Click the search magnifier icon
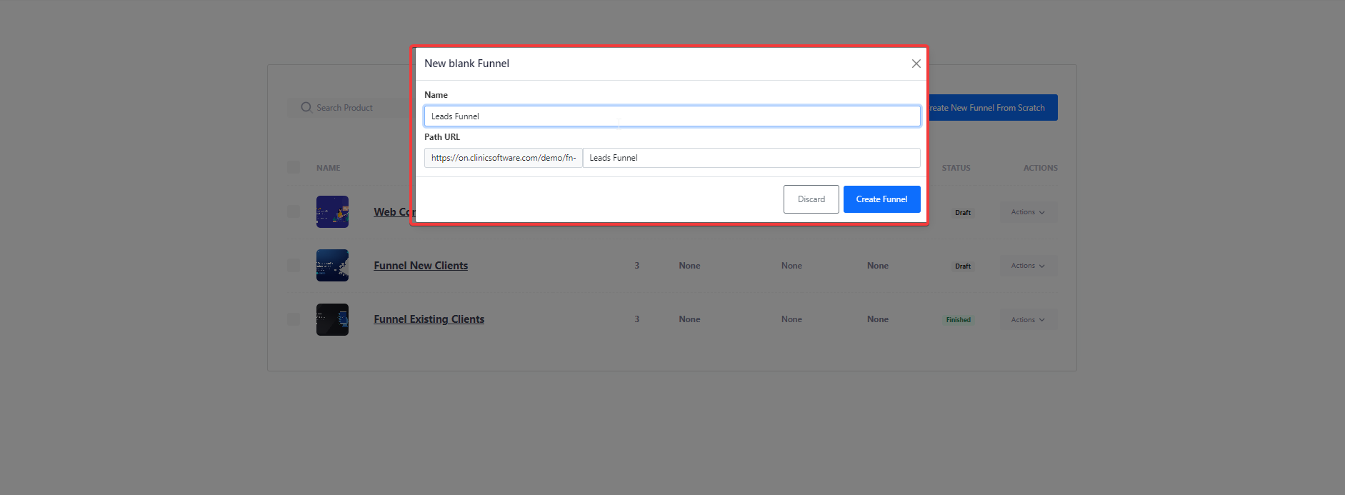1345x495 pixels. click(x=306, y=108)
